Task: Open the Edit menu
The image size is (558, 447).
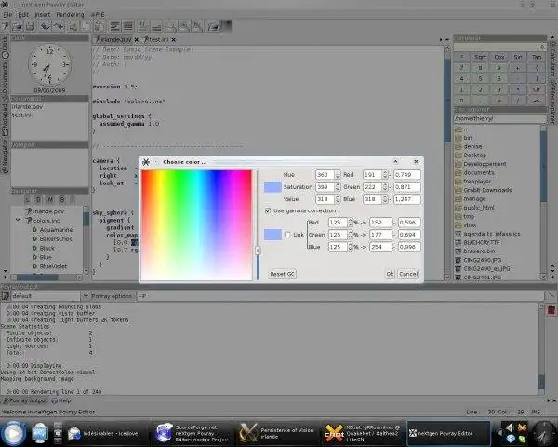Action: [23, 15]
